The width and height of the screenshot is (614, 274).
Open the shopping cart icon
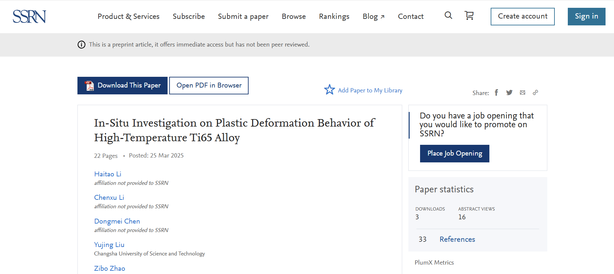[469, 15]
